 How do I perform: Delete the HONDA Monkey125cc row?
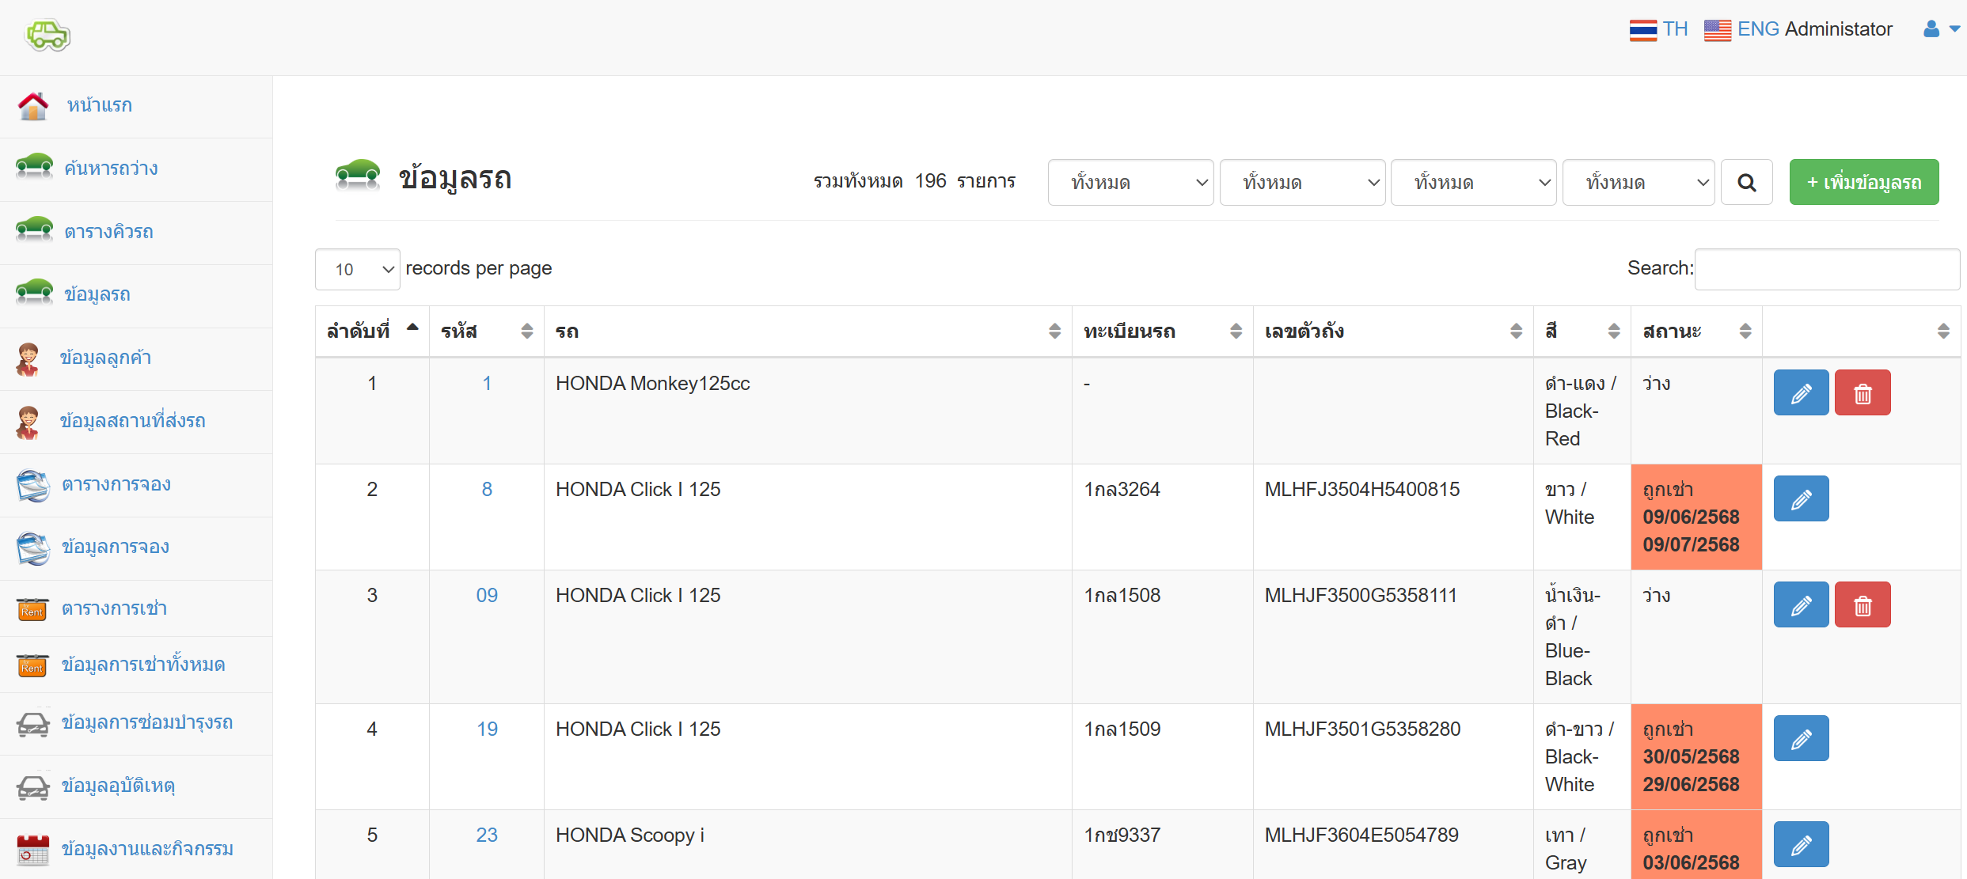coord(1863,392)
